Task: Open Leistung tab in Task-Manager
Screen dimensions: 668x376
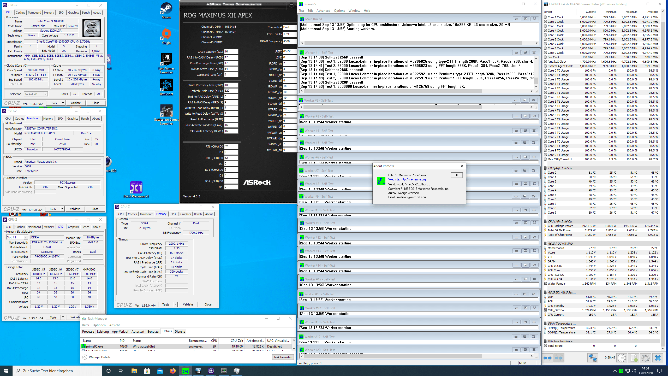Action: pos(103,332)
